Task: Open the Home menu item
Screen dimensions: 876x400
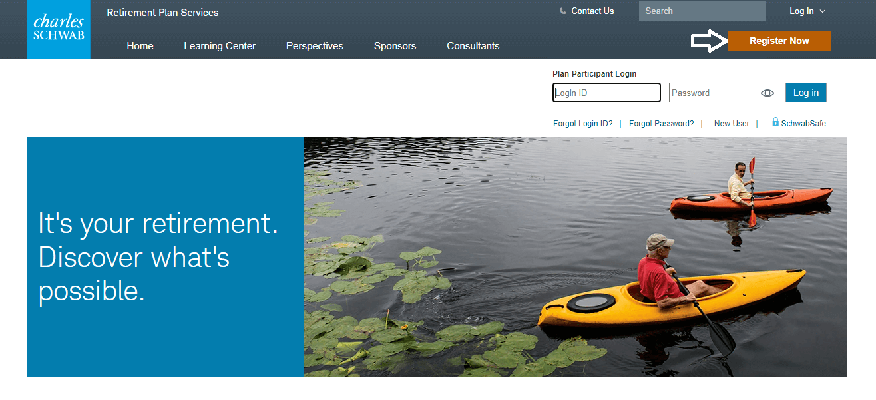Action: click(140, 46)
